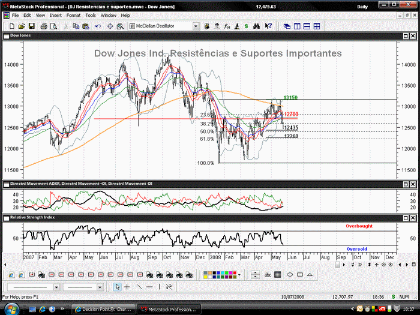Select the triangle drawing tool

click(x=310, y=275)
